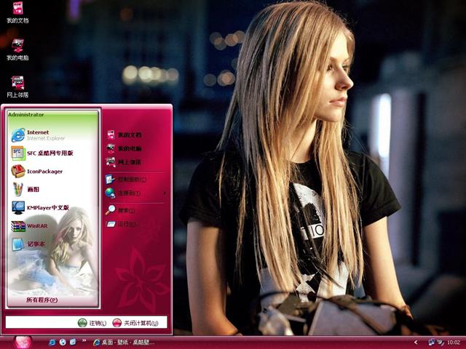Open 我的文档 in Start menu right panel

125,135
